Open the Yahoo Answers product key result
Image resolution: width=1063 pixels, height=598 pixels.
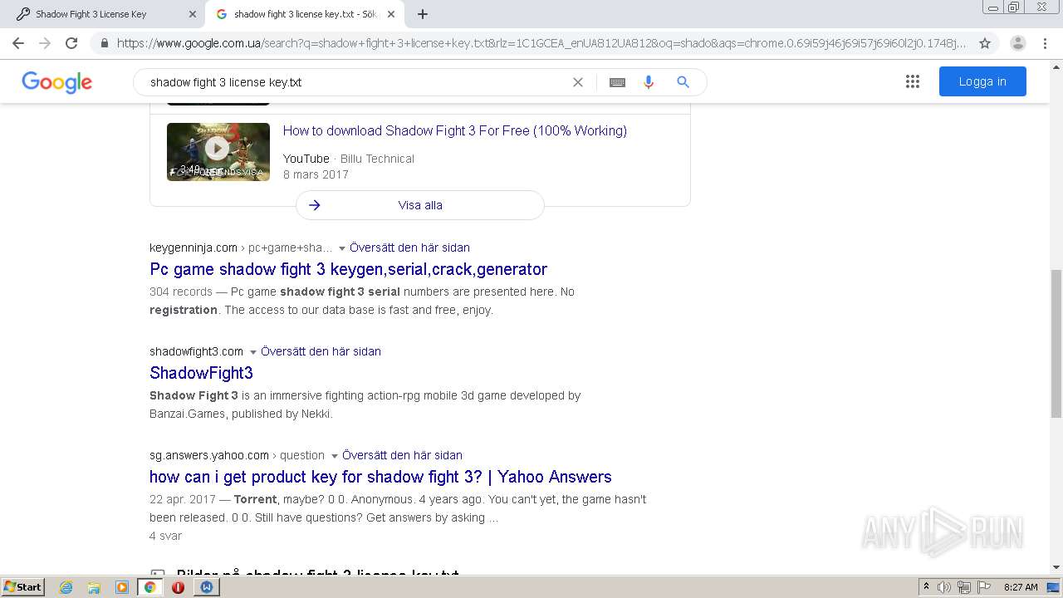coord(380,477)
